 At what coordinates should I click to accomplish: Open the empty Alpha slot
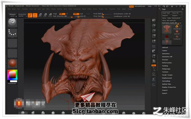point(12,43)
